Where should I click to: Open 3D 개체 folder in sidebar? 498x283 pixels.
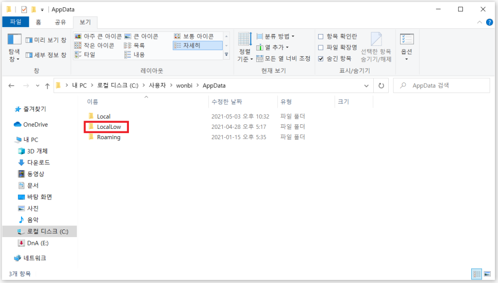(32, 151)
